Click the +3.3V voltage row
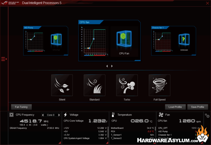 point(85,135)
